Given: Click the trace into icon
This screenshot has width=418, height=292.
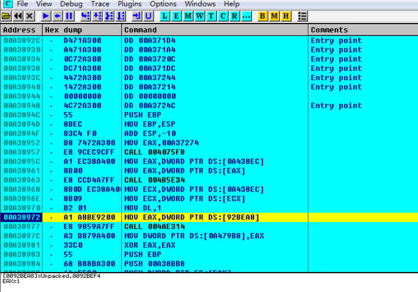Looking at the screenshot, I should click(109, 17).
